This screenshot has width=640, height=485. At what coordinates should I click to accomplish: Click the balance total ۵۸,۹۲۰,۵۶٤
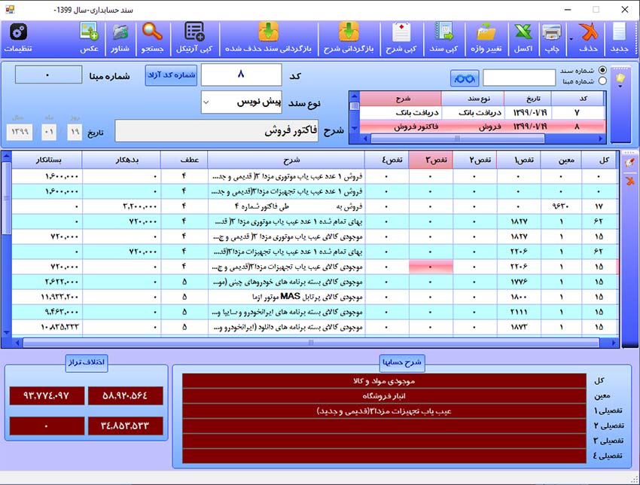coord(125,395)
